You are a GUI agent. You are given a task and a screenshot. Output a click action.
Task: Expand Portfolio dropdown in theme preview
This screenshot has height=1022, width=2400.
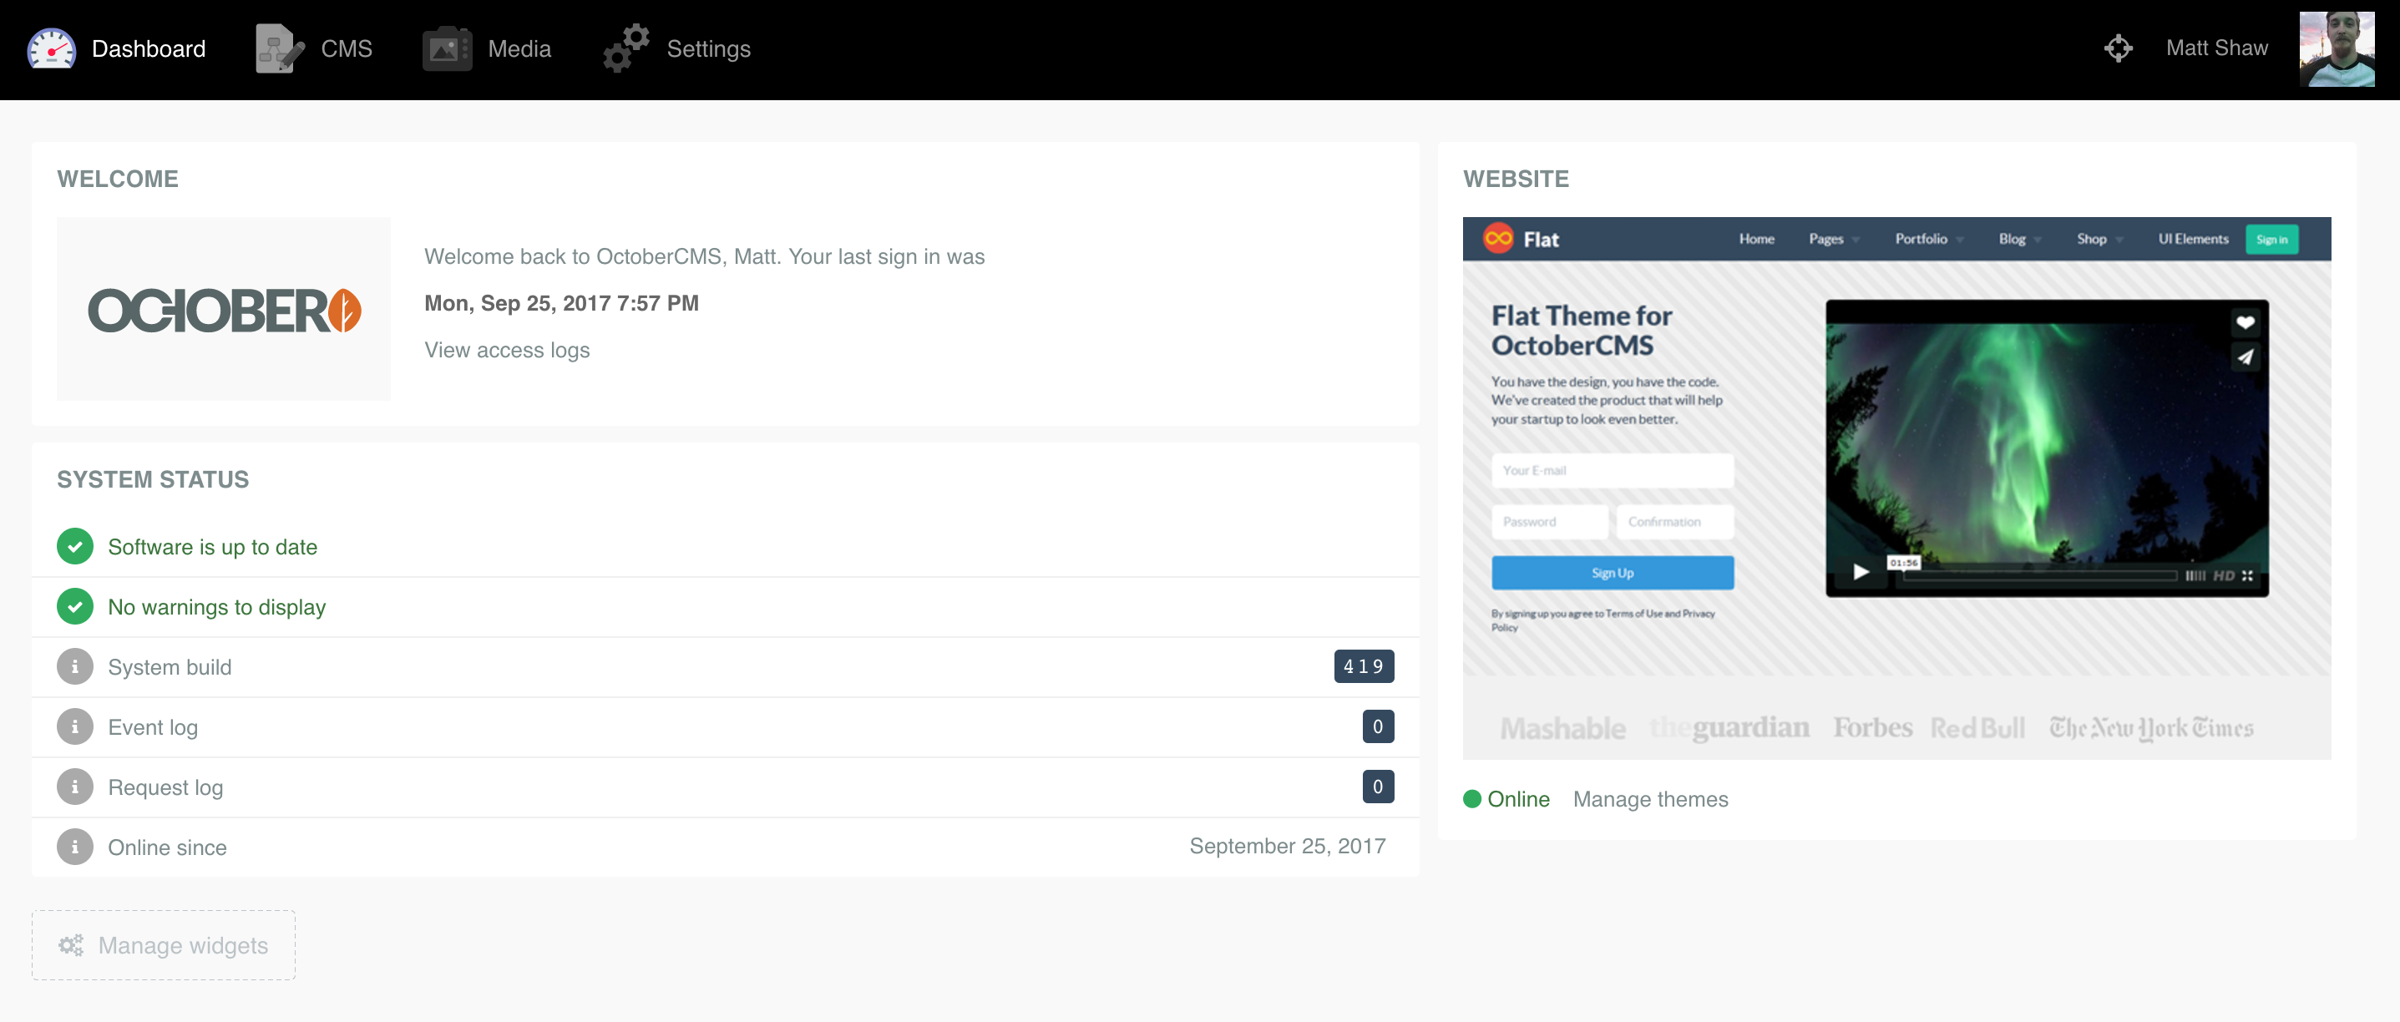1928,239
